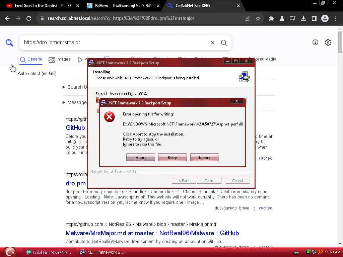Viewport: 343px width, 257px height.
Task: Open the dro.pm search result link
Action: tap(76, 183)
